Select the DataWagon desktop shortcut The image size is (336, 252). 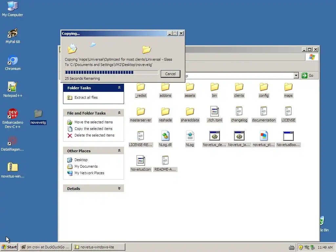click(12, 144)
